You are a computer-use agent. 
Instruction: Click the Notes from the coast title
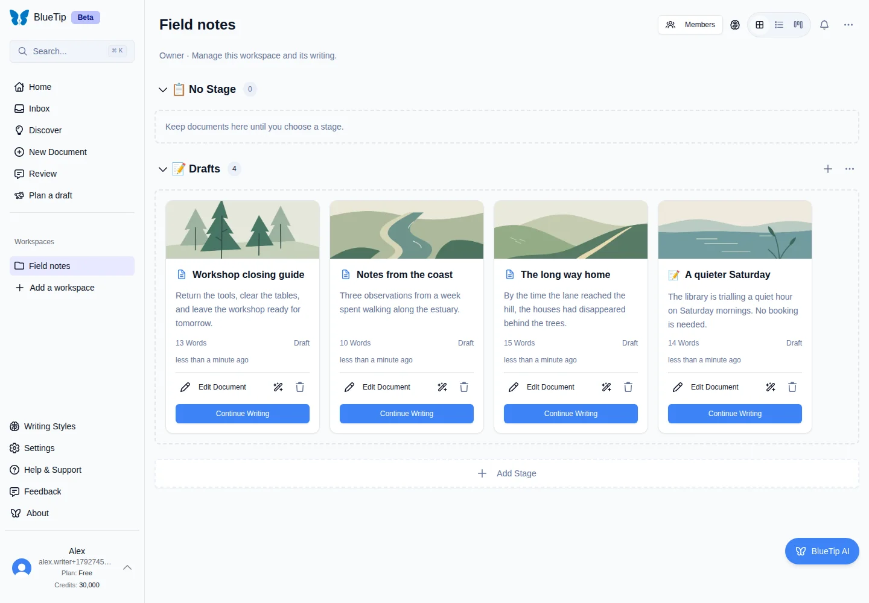tap(404, 274)
